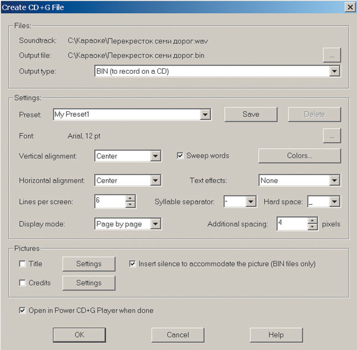
Task: Click the Colors... button
Action: click(x=299, y=156)
